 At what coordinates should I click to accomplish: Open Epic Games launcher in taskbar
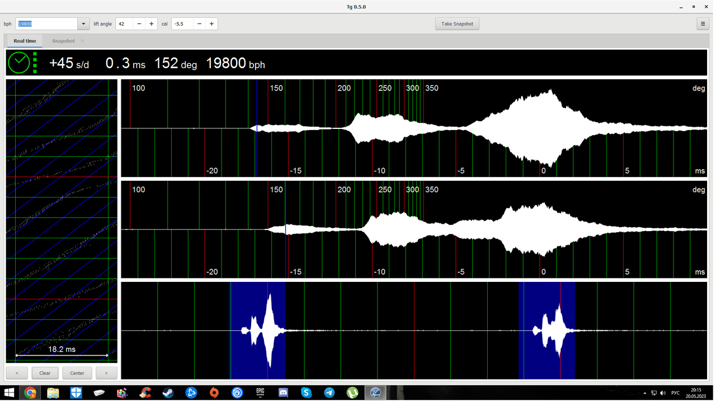point(260,393)
